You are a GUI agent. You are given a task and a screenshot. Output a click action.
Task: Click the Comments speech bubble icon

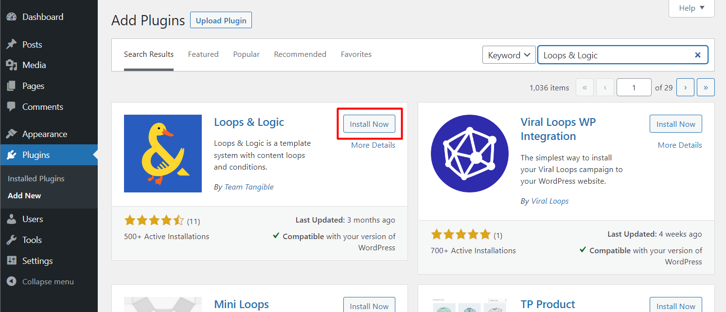click(x=12, y=107)
